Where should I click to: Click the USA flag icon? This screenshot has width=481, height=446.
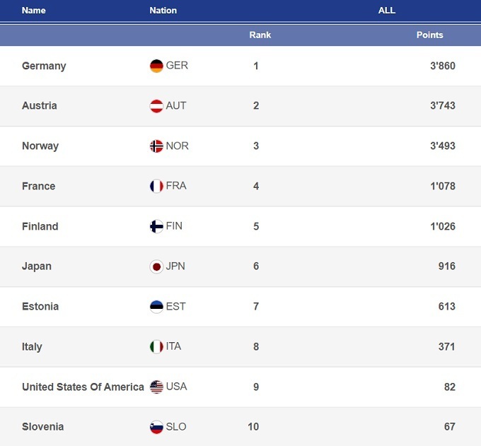pyautogui.click(x=156, y=387)
